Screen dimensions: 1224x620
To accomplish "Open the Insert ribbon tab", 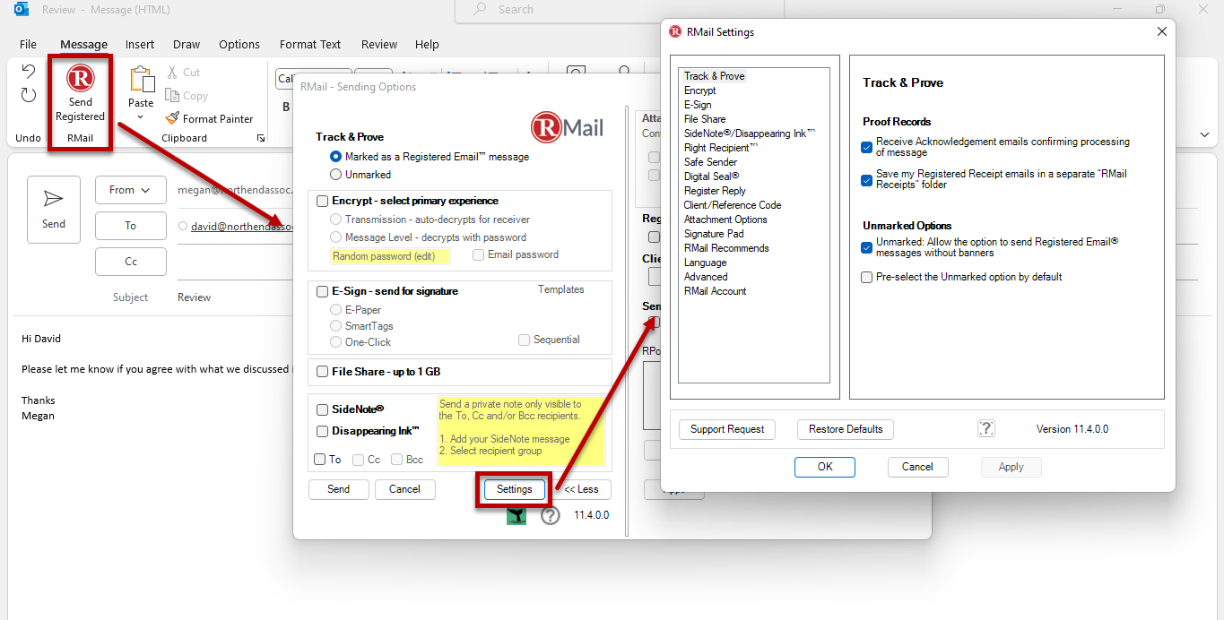I will coord(140,44).
